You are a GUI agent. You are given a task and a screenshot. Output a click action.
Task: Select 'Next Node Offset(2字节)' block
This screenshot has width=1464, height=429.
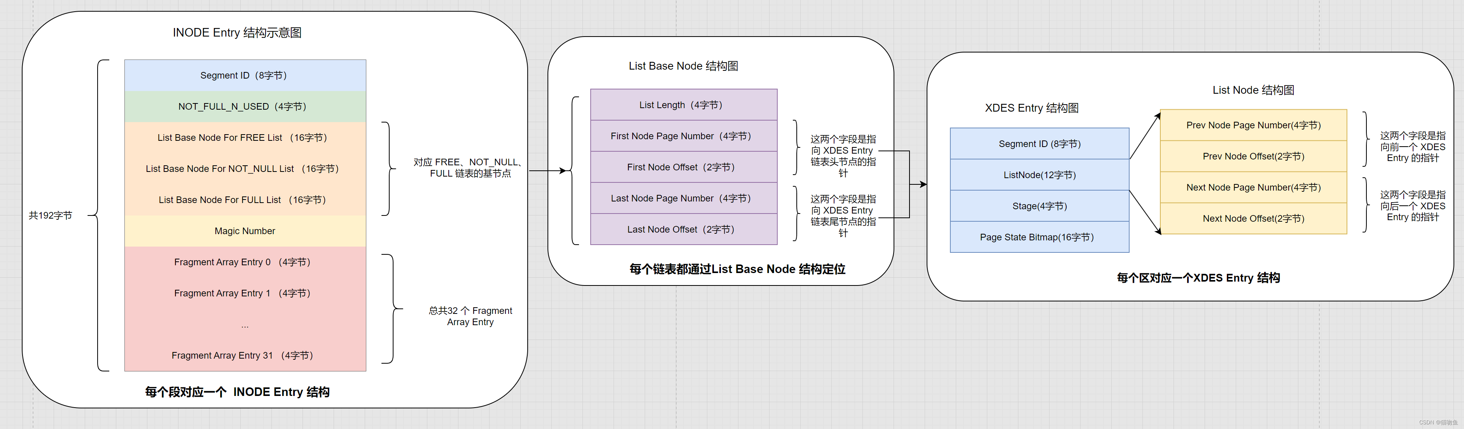[x=1253, y=219]
